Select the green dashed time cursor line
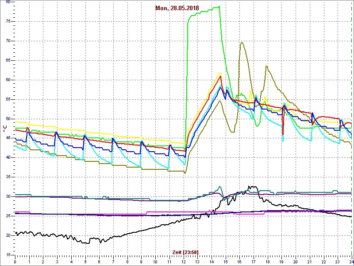This screenshot has width=354, height=266. tap(352, 128)
